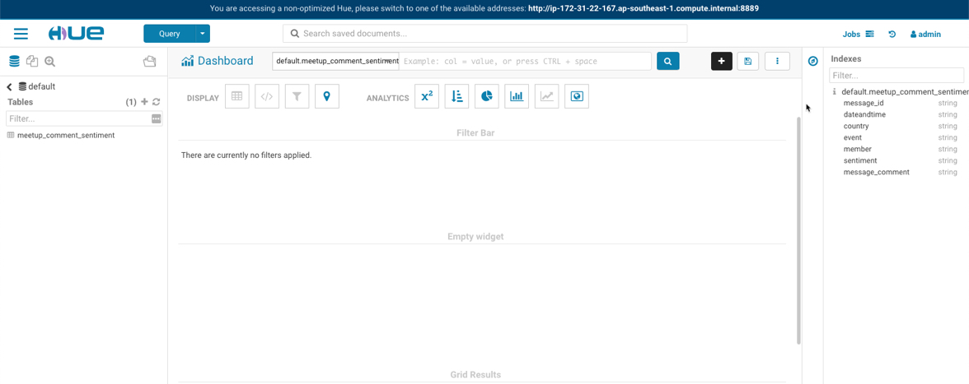The width and height of the screenshot is (969, 384).
Task: Open the dashboard more options menu
Action: tap(778, 61)
